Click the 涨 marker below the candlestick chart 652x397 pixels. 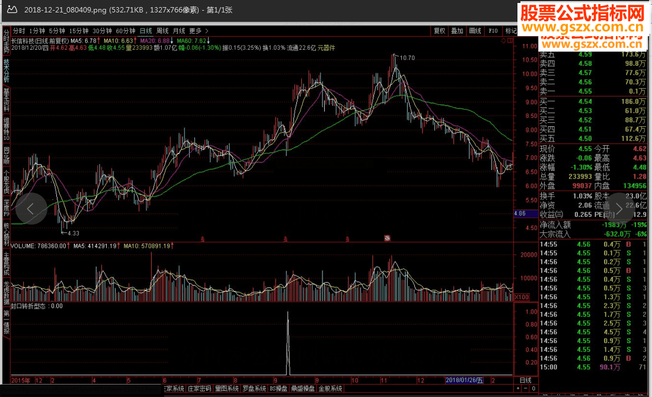387,238
